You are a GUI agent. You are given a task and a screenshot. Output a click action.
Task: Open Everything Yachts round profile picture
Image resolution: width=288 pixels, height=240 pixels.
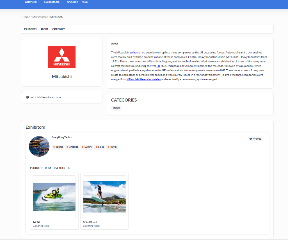[x=39, y=146]
